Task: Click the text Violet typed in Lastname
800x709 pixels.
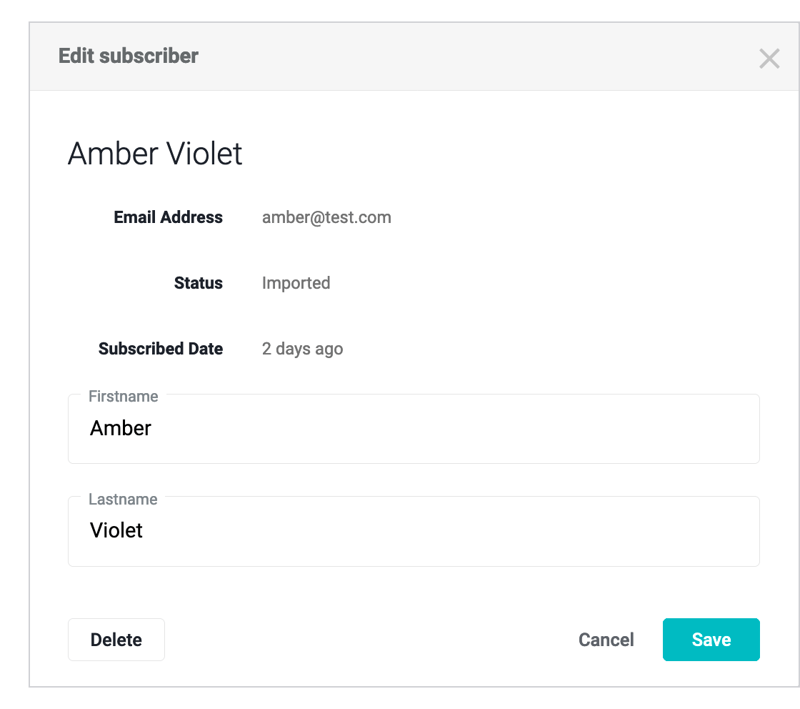Action: pos(116,530)
